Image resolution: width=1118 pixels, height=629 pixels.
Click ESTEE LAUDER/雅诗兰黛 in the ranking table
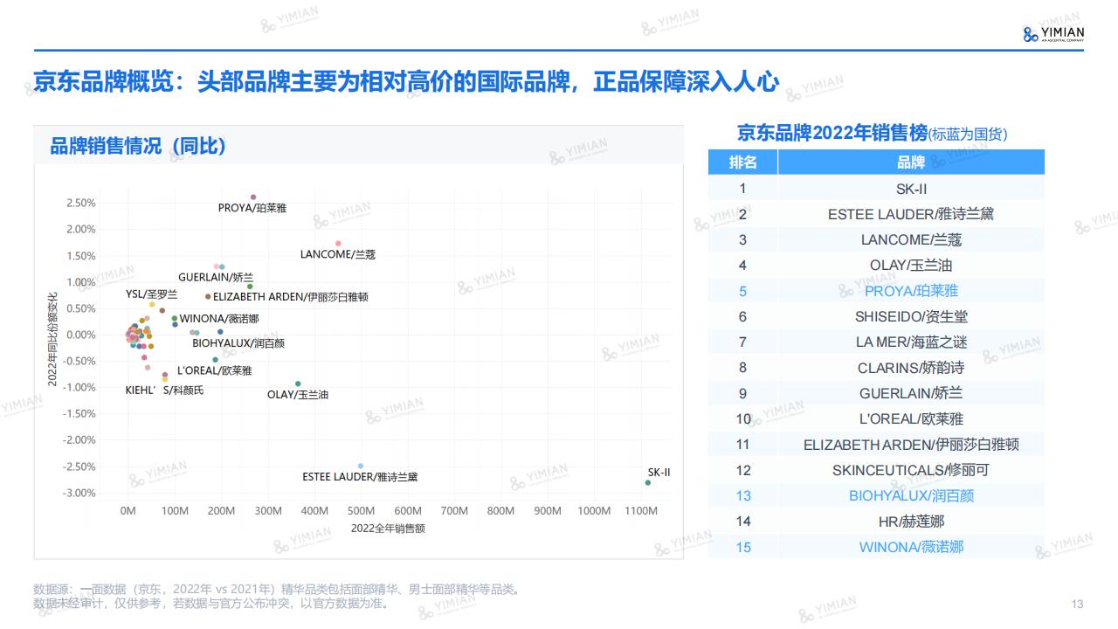coord(911,214)
